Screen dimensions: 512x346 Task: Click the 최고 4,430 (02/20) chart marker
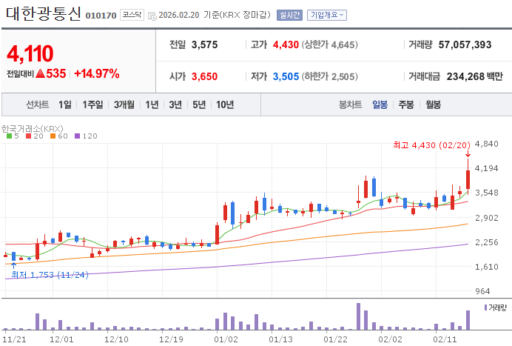tap(431, 145)
